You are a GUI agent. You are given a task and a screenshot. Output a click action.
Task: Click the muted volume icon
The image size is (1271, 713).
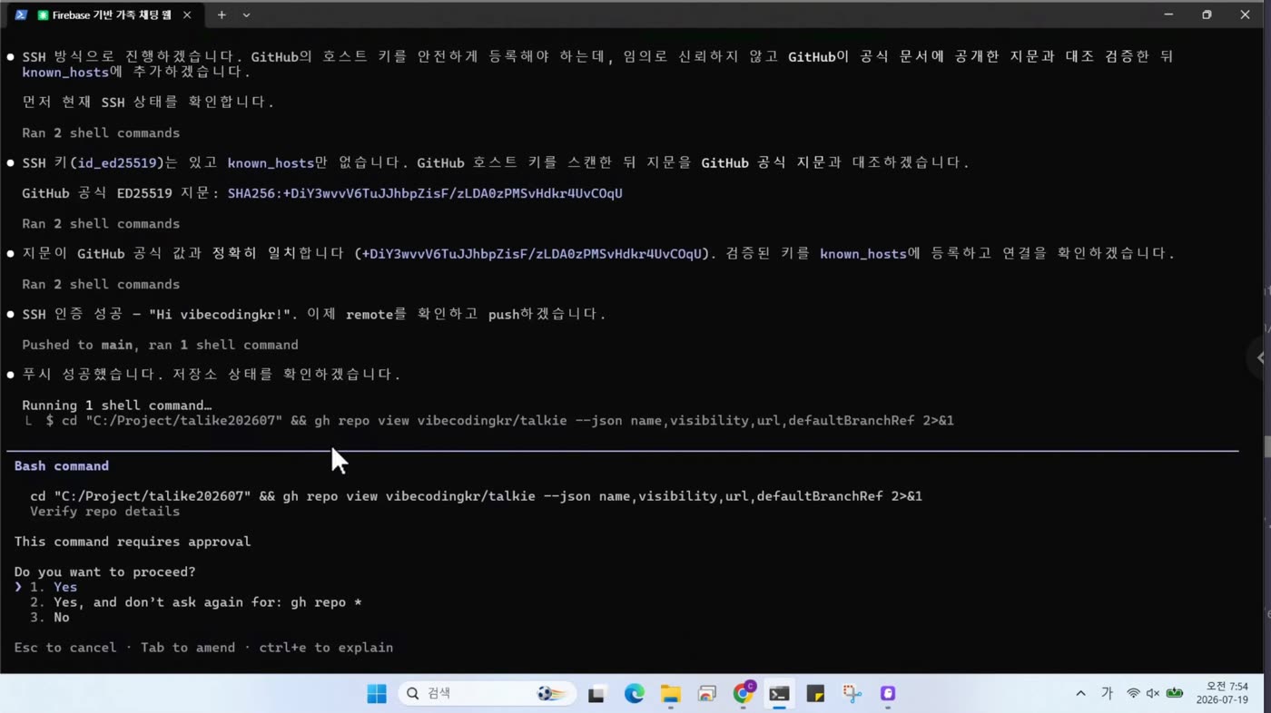(1153, 694)
